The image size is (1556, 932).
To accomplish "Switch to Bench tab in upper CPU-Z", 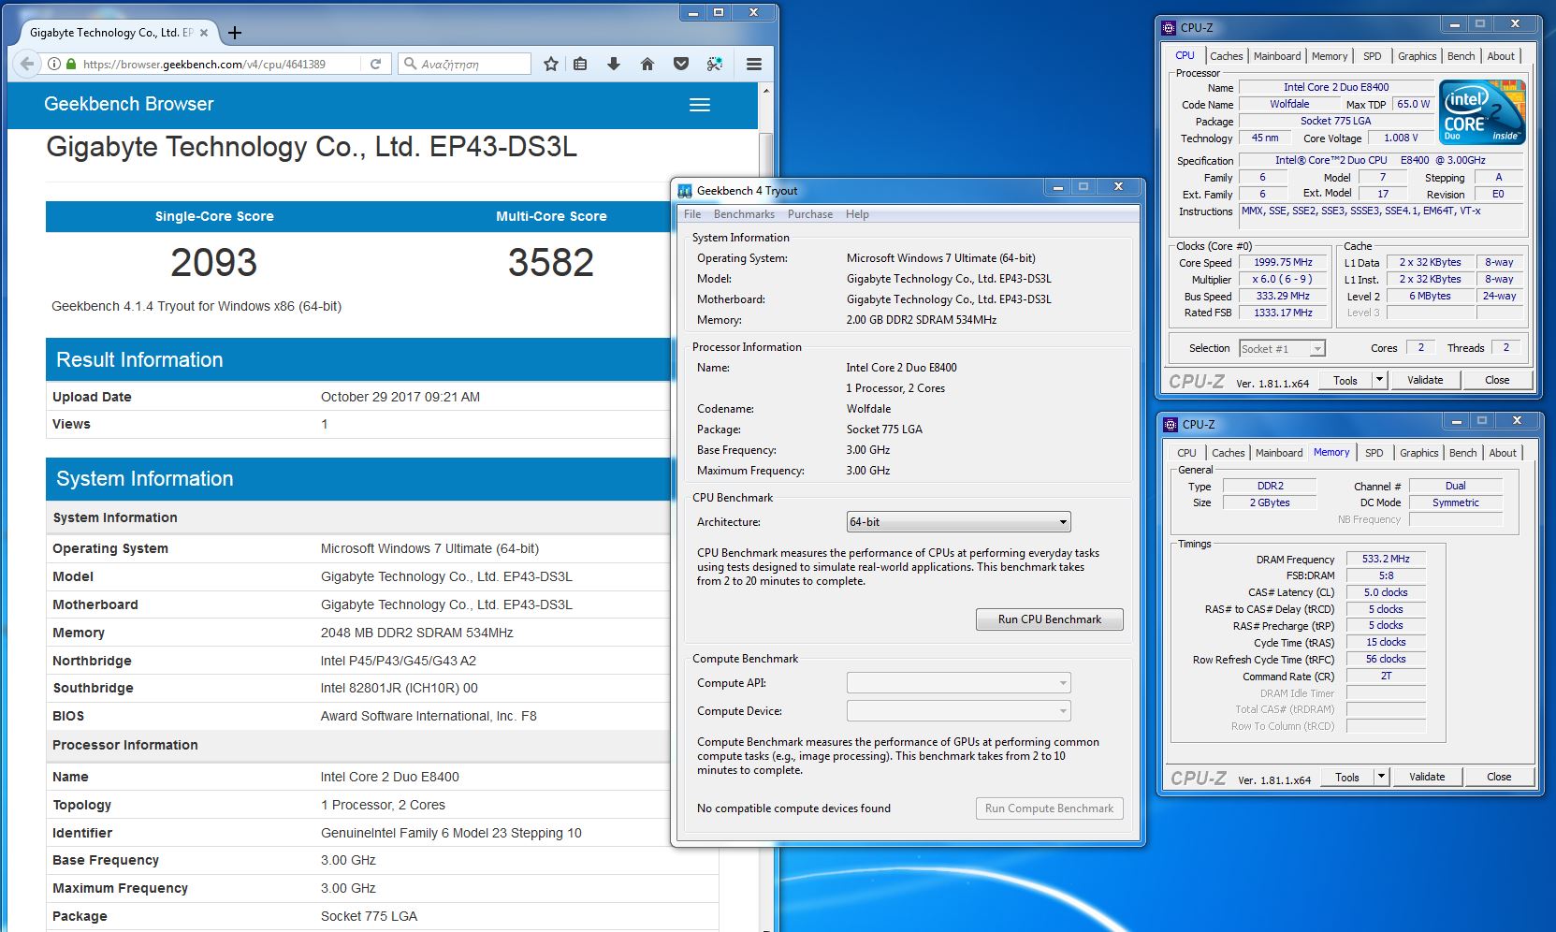I will (x=1461, y=56).
